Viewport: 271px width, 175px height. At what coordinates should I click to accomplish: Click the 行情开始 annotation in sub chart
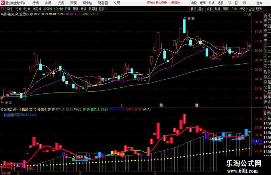(x=120, y=154)
